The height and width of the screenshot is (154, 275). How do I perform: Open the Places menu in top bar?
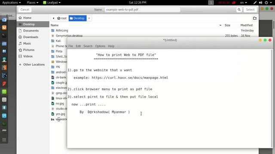point(33,3)
